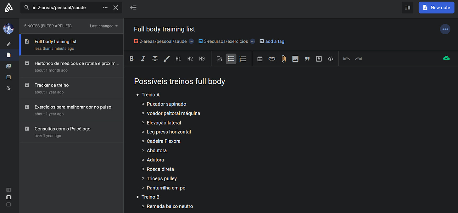The image size is (458, 213).
Task: Open note Consultas com o Psicólogo
Action: [71, 132]
